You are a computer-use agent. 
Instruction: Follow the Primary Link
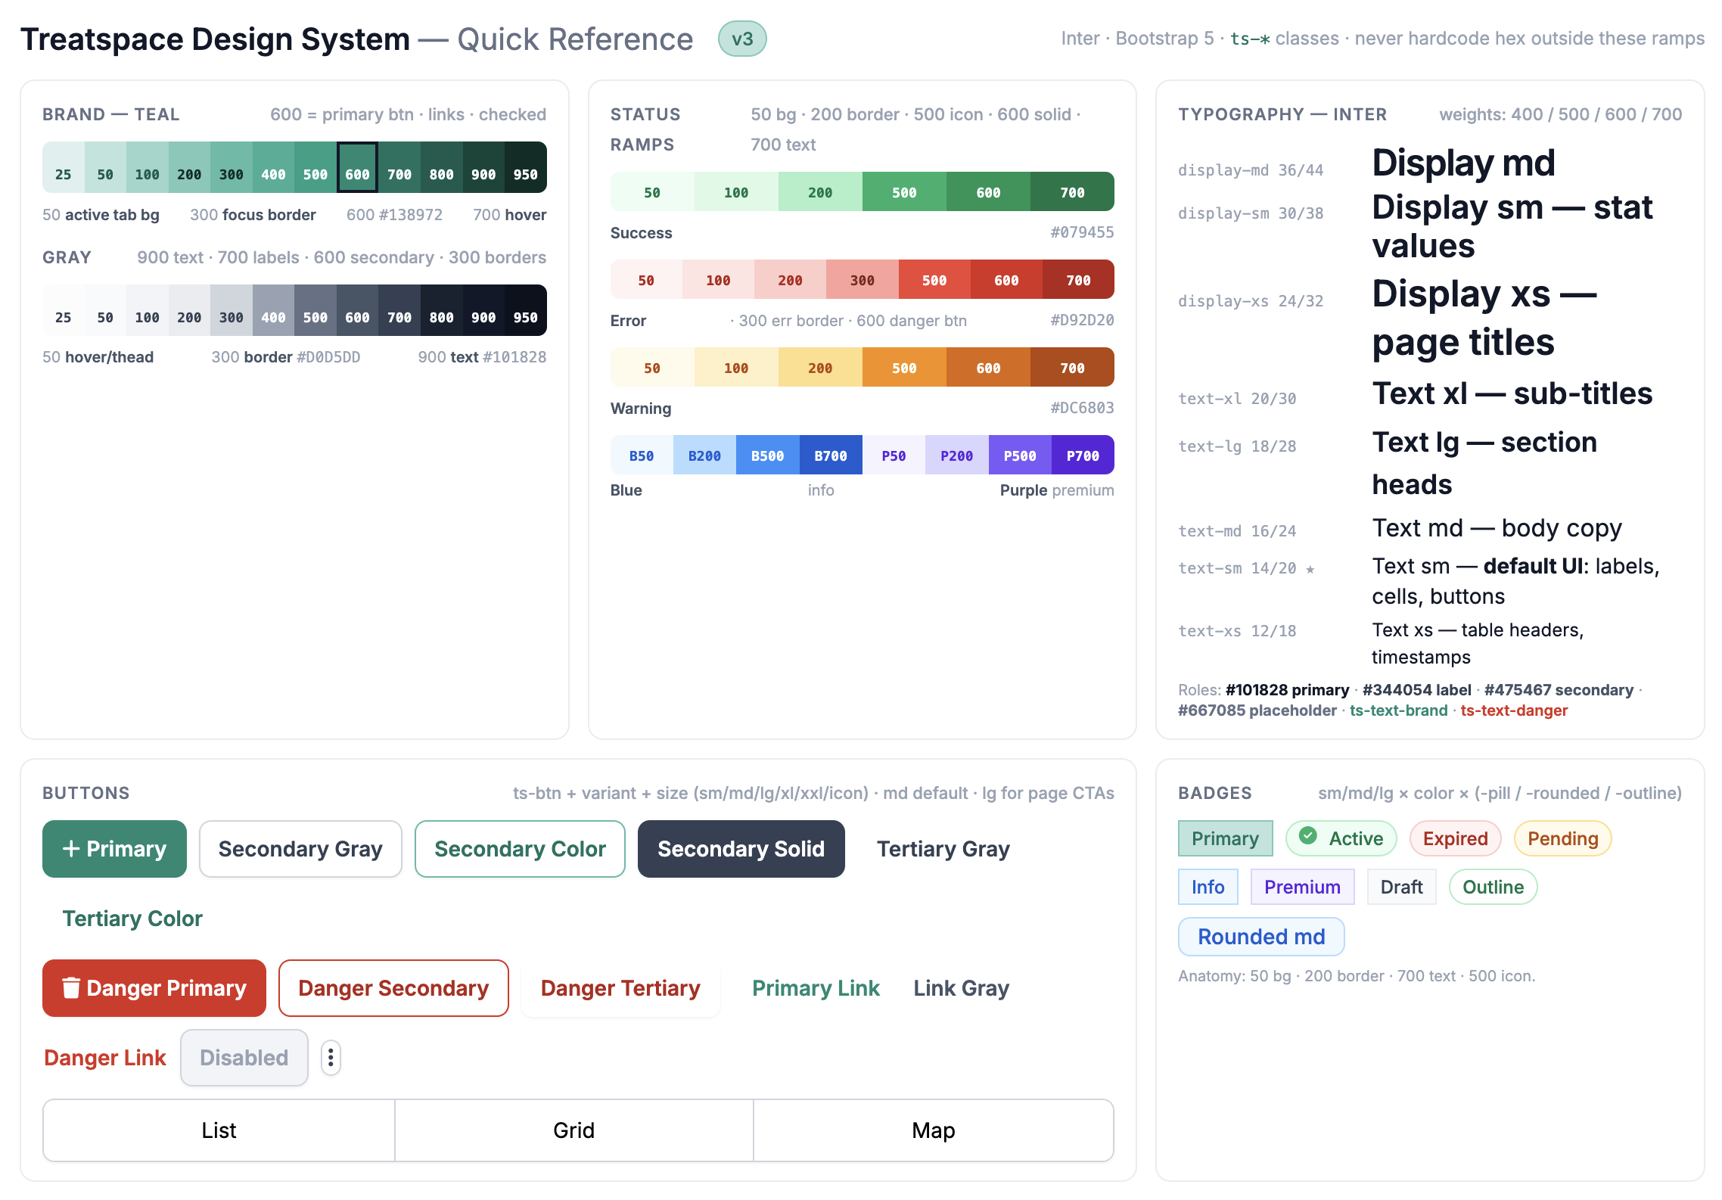[816, 988]
